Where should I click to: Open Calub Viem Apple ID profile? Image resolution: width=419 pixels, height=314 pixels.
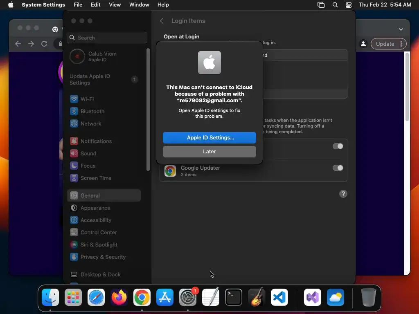point(104,56)
